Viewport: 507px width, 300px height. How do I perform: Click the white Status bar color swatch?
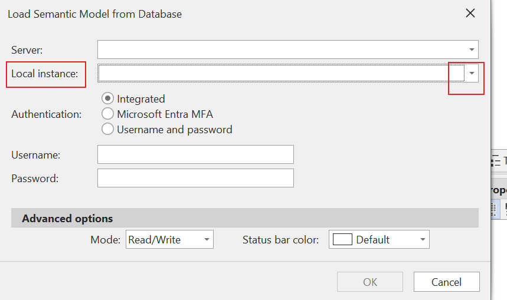[x=343, y=240]
